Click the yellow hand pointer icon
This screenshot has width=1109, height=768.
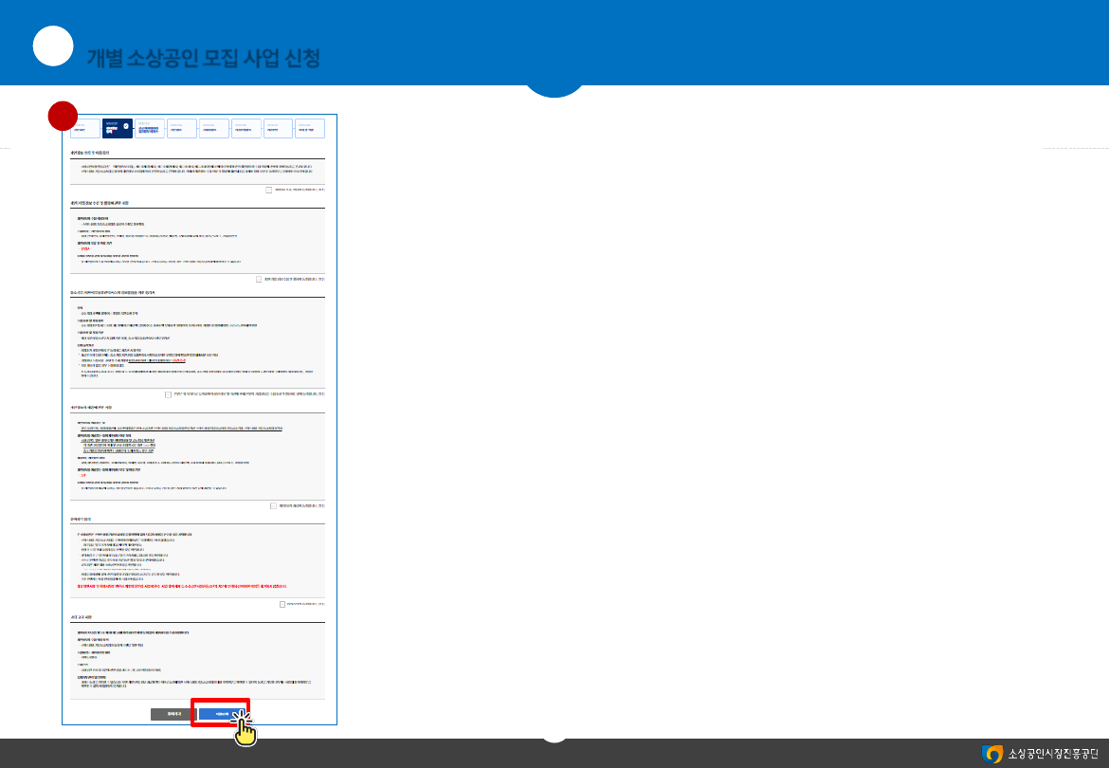244,727
